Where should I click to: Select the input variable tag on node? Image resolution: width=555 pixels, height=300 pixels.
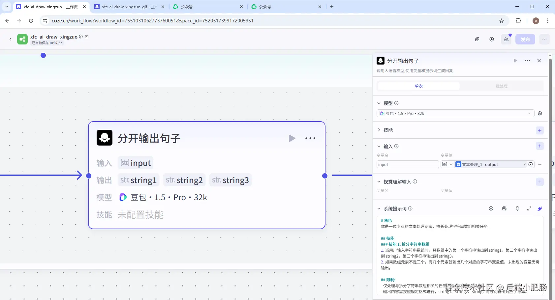pos(136,163)
